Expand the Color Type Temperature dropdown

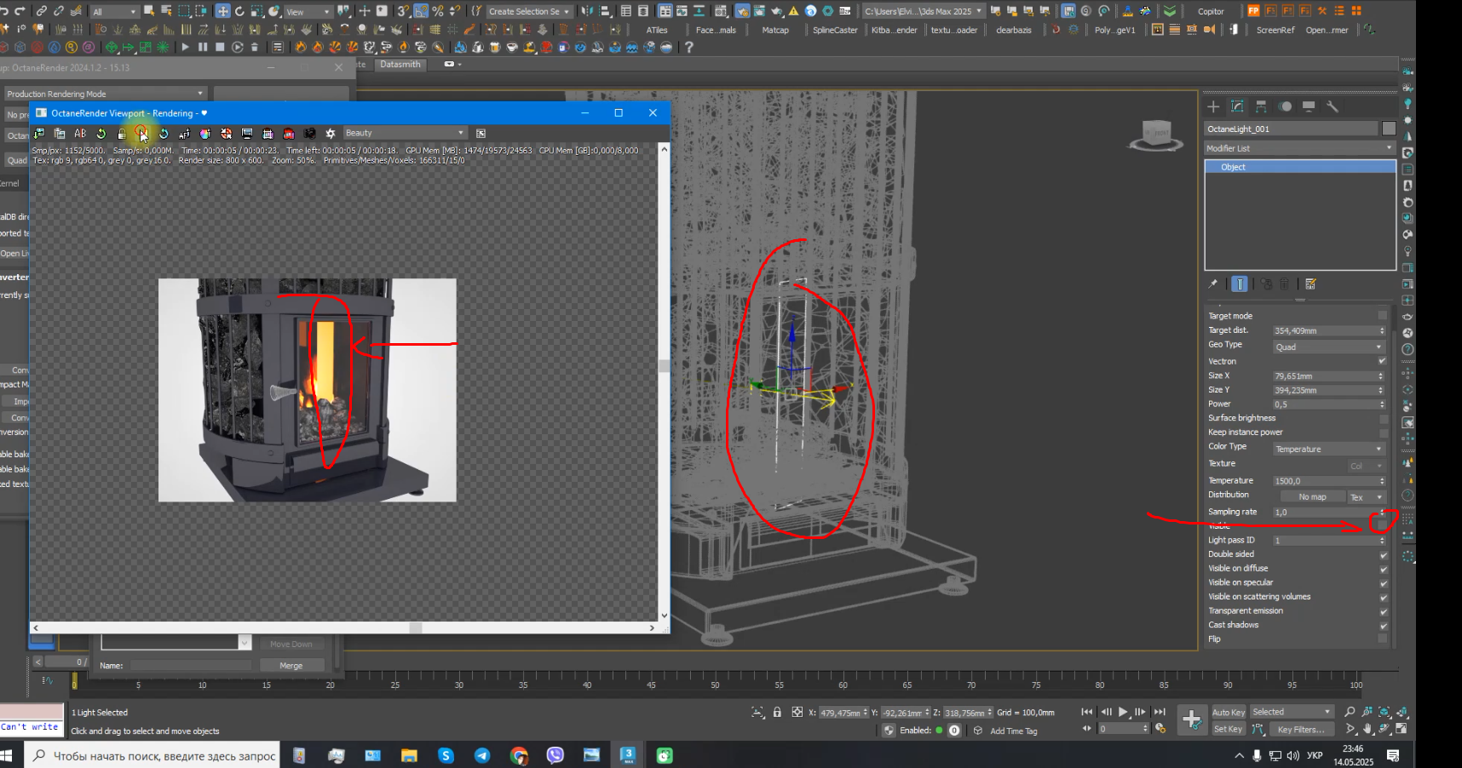tap(1328, 450)
